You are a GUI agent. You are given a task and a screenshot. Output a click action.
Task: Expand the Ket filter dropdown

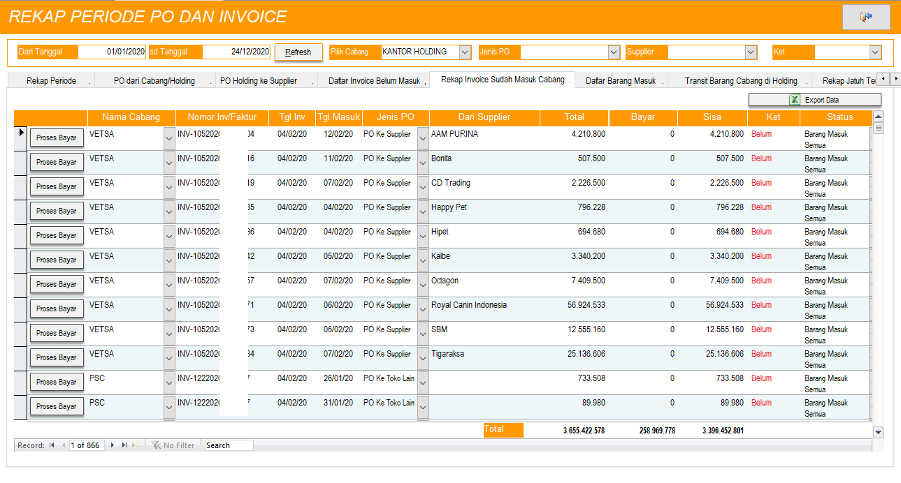click(875, 52)
